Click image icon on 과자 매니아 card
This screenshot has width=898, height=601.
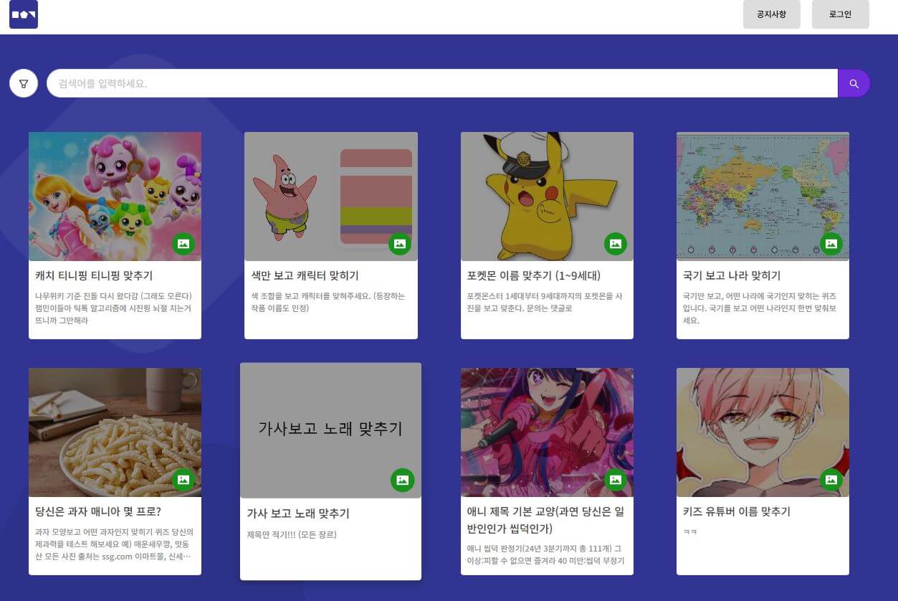pyautogui.click(x=183, y=480)
